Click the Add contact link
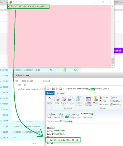123x146 pixels. point(88,118)
